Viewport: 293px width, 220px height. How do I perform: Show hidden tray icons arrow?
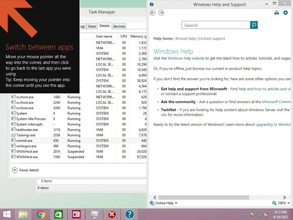245,215
